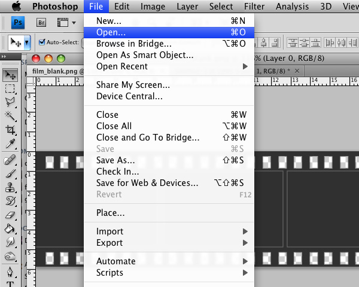Open the Apple menu
Image resolution: width=359 pixels, height=287 pixels.
point(15,7)
